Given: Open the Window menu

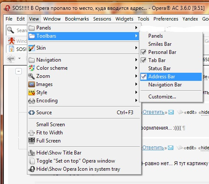Looking at the screenshot, I should pos(52,19).
